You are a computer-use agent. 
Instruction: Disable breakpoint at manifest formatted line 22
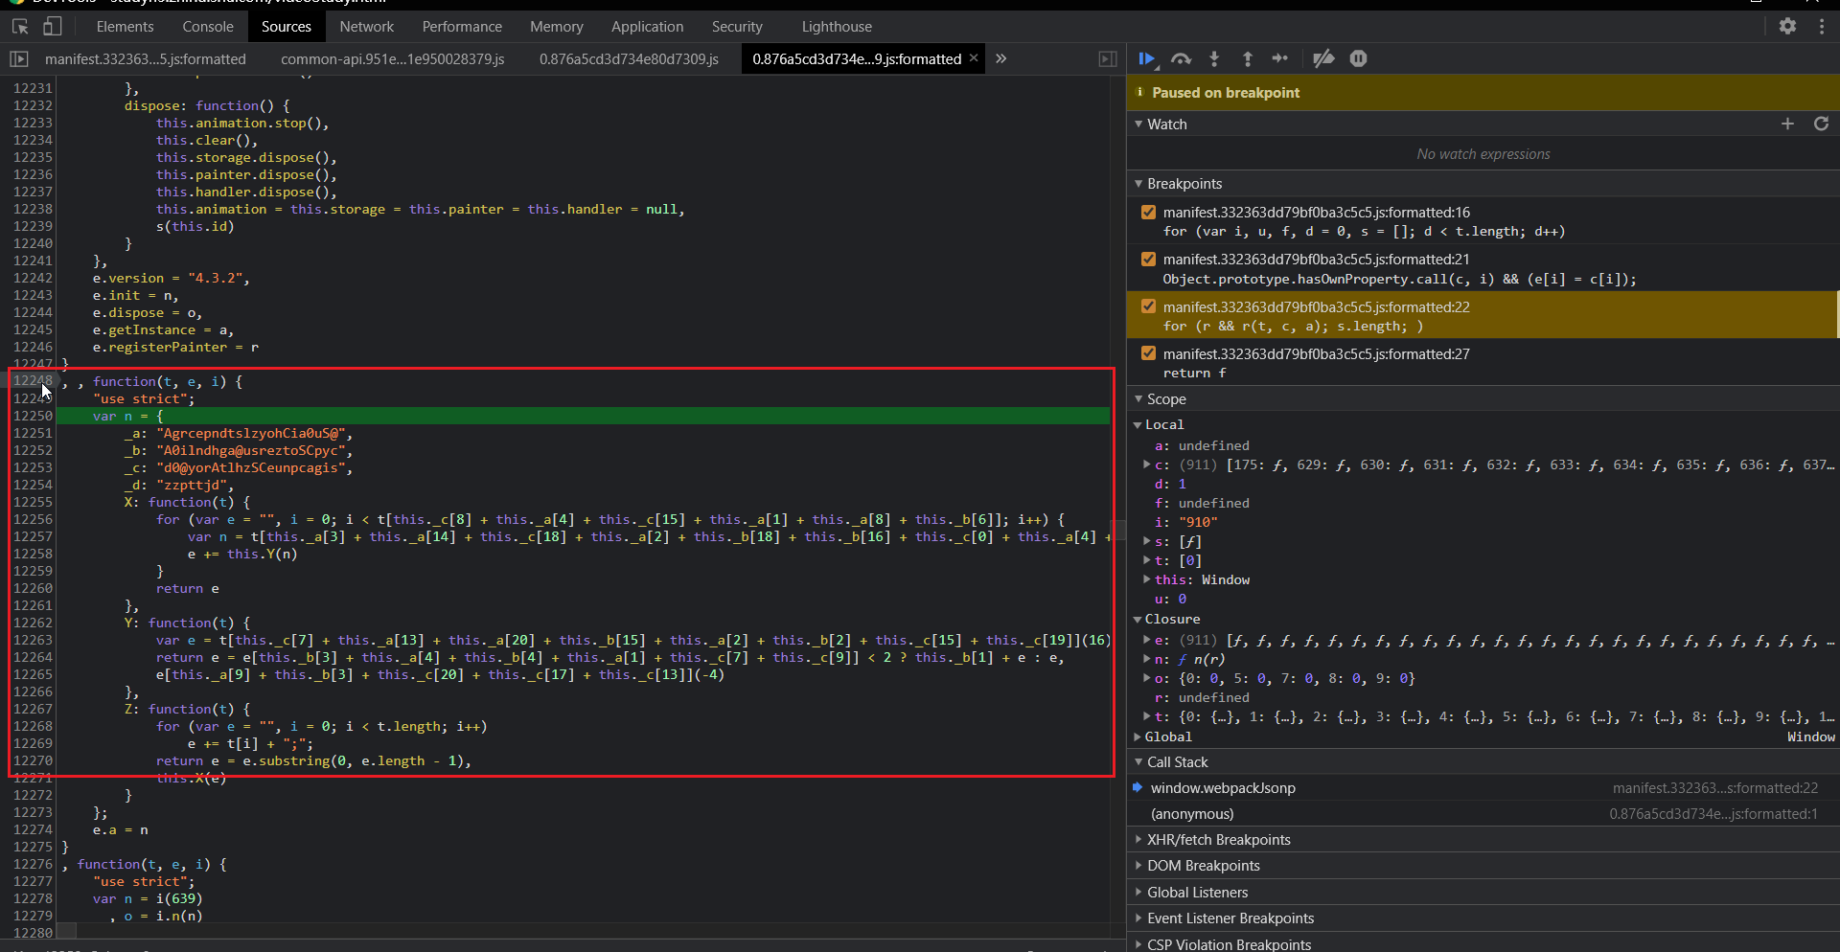[1148, 307]
